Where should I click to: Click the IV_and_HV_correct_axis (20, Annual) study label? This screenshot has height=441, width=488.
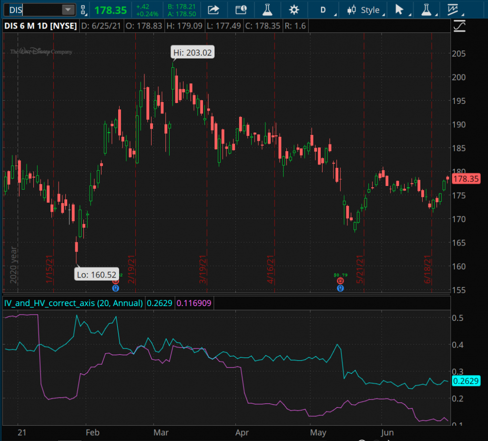tap(73, 303)
